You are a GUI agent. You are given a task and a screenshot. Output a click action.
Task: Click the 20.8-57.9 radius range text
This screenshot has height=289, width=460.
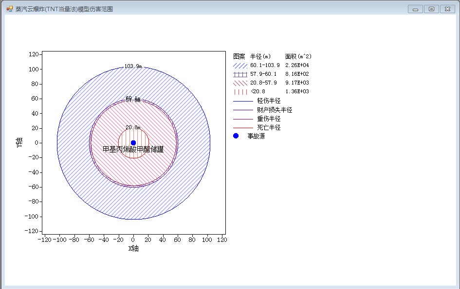click(x=263, y=83)
